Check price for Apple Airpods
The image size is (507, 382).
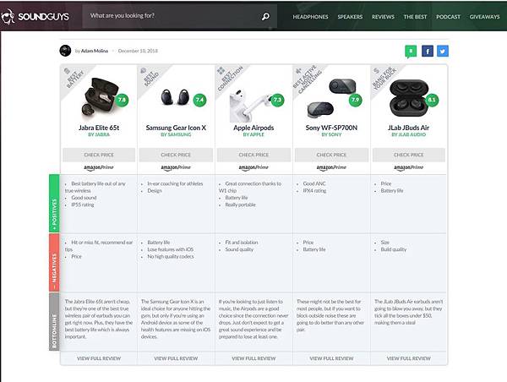(253, 155)
